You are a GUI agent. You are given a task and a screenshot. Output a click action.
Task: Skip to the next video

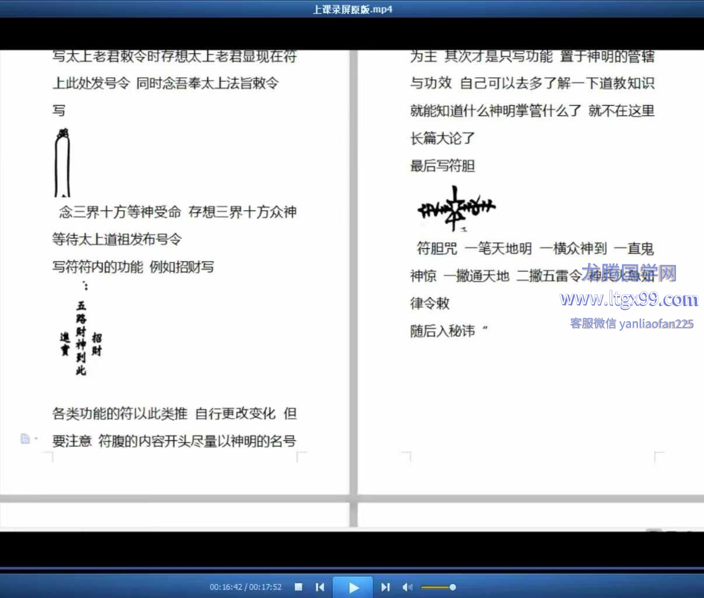[385, 587]
